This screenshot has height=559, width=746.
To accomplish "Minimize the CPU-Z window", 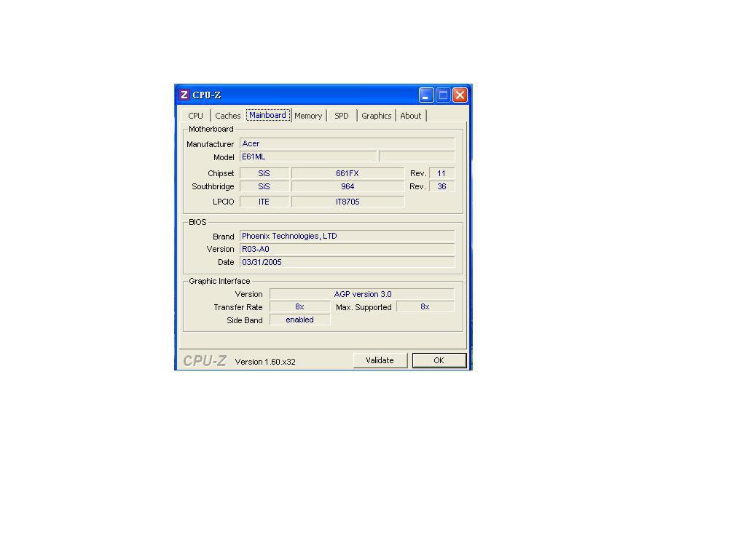I will coord(425,95).
